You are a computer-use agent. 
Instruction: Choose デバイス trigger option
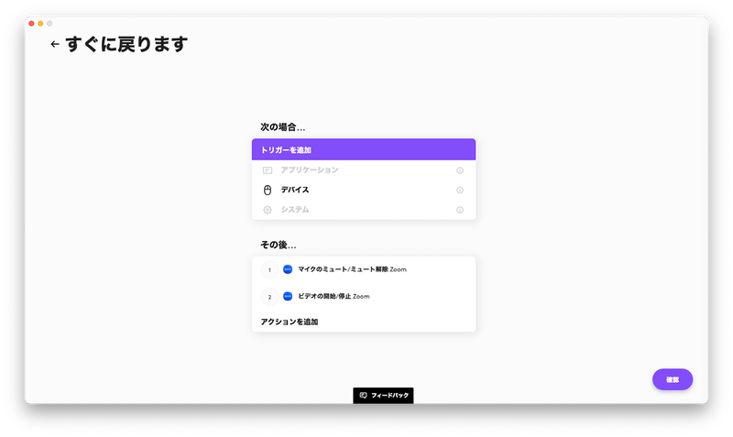pos(364,190)
